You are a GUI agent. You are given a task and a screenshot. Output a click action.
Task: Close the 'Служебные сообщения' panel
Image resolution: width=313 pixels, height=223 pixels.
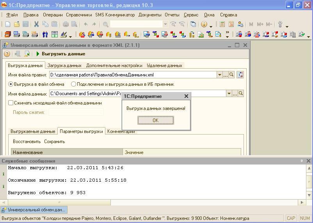[308, 161]
